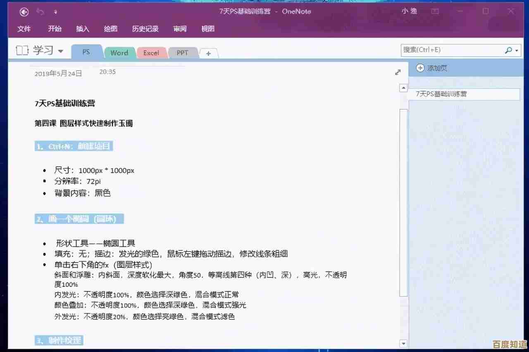Image resolution: width=529 pixels, height=352 pixels.
Task: Expand the 学习 notebook dropdown
Action: click(x=60, y=51)
